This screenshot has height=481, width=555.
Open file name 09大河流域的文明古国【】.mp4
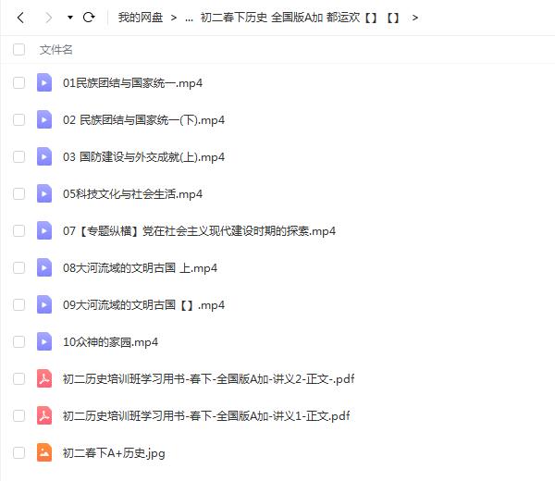tap(143, 305)
